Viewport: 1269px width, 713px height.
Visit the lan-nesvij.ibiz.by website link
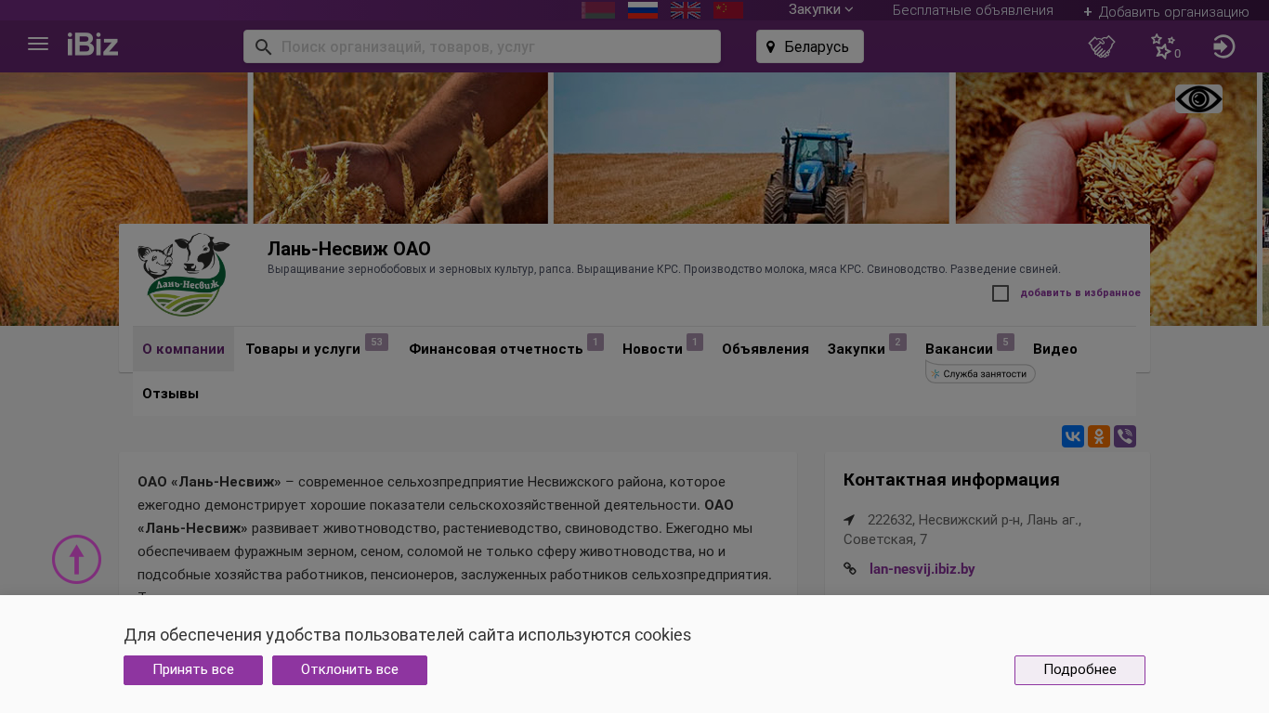[x=922, y=569]
